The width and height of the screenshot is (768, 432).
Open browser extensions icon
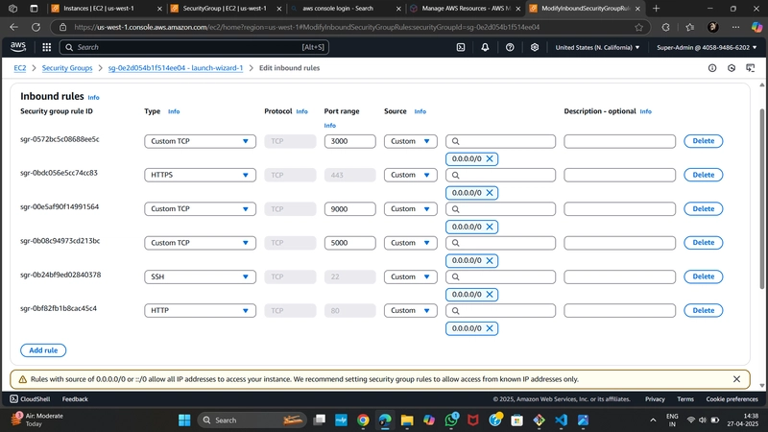click(x=665, y=28)
